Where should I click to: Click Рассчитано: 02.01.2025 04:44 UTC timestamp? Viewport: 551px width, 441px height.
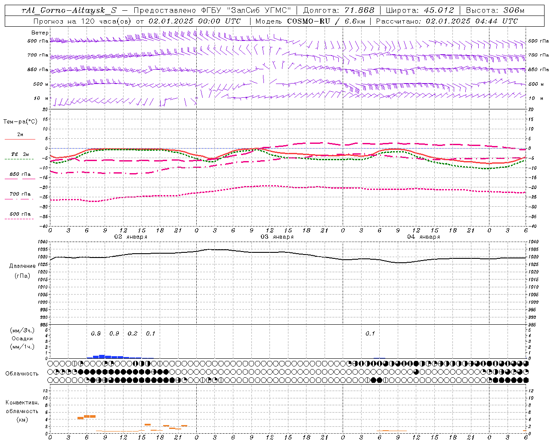pyautogui.click(x=447, y=21)
